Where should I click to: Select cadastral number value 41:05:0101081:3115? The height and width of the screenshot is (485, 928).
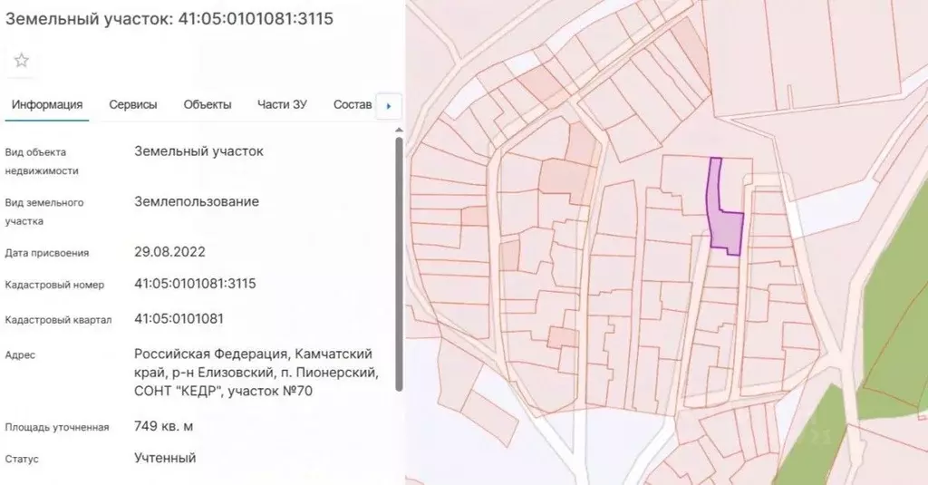pyautogui.click(x=196, y=284)
